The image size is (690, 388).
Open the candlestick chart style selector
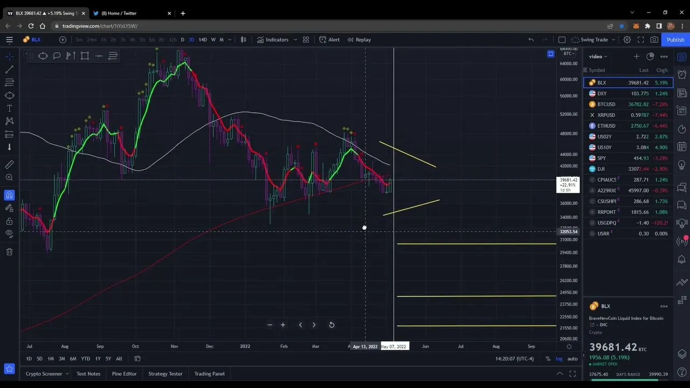pos(243,39)
